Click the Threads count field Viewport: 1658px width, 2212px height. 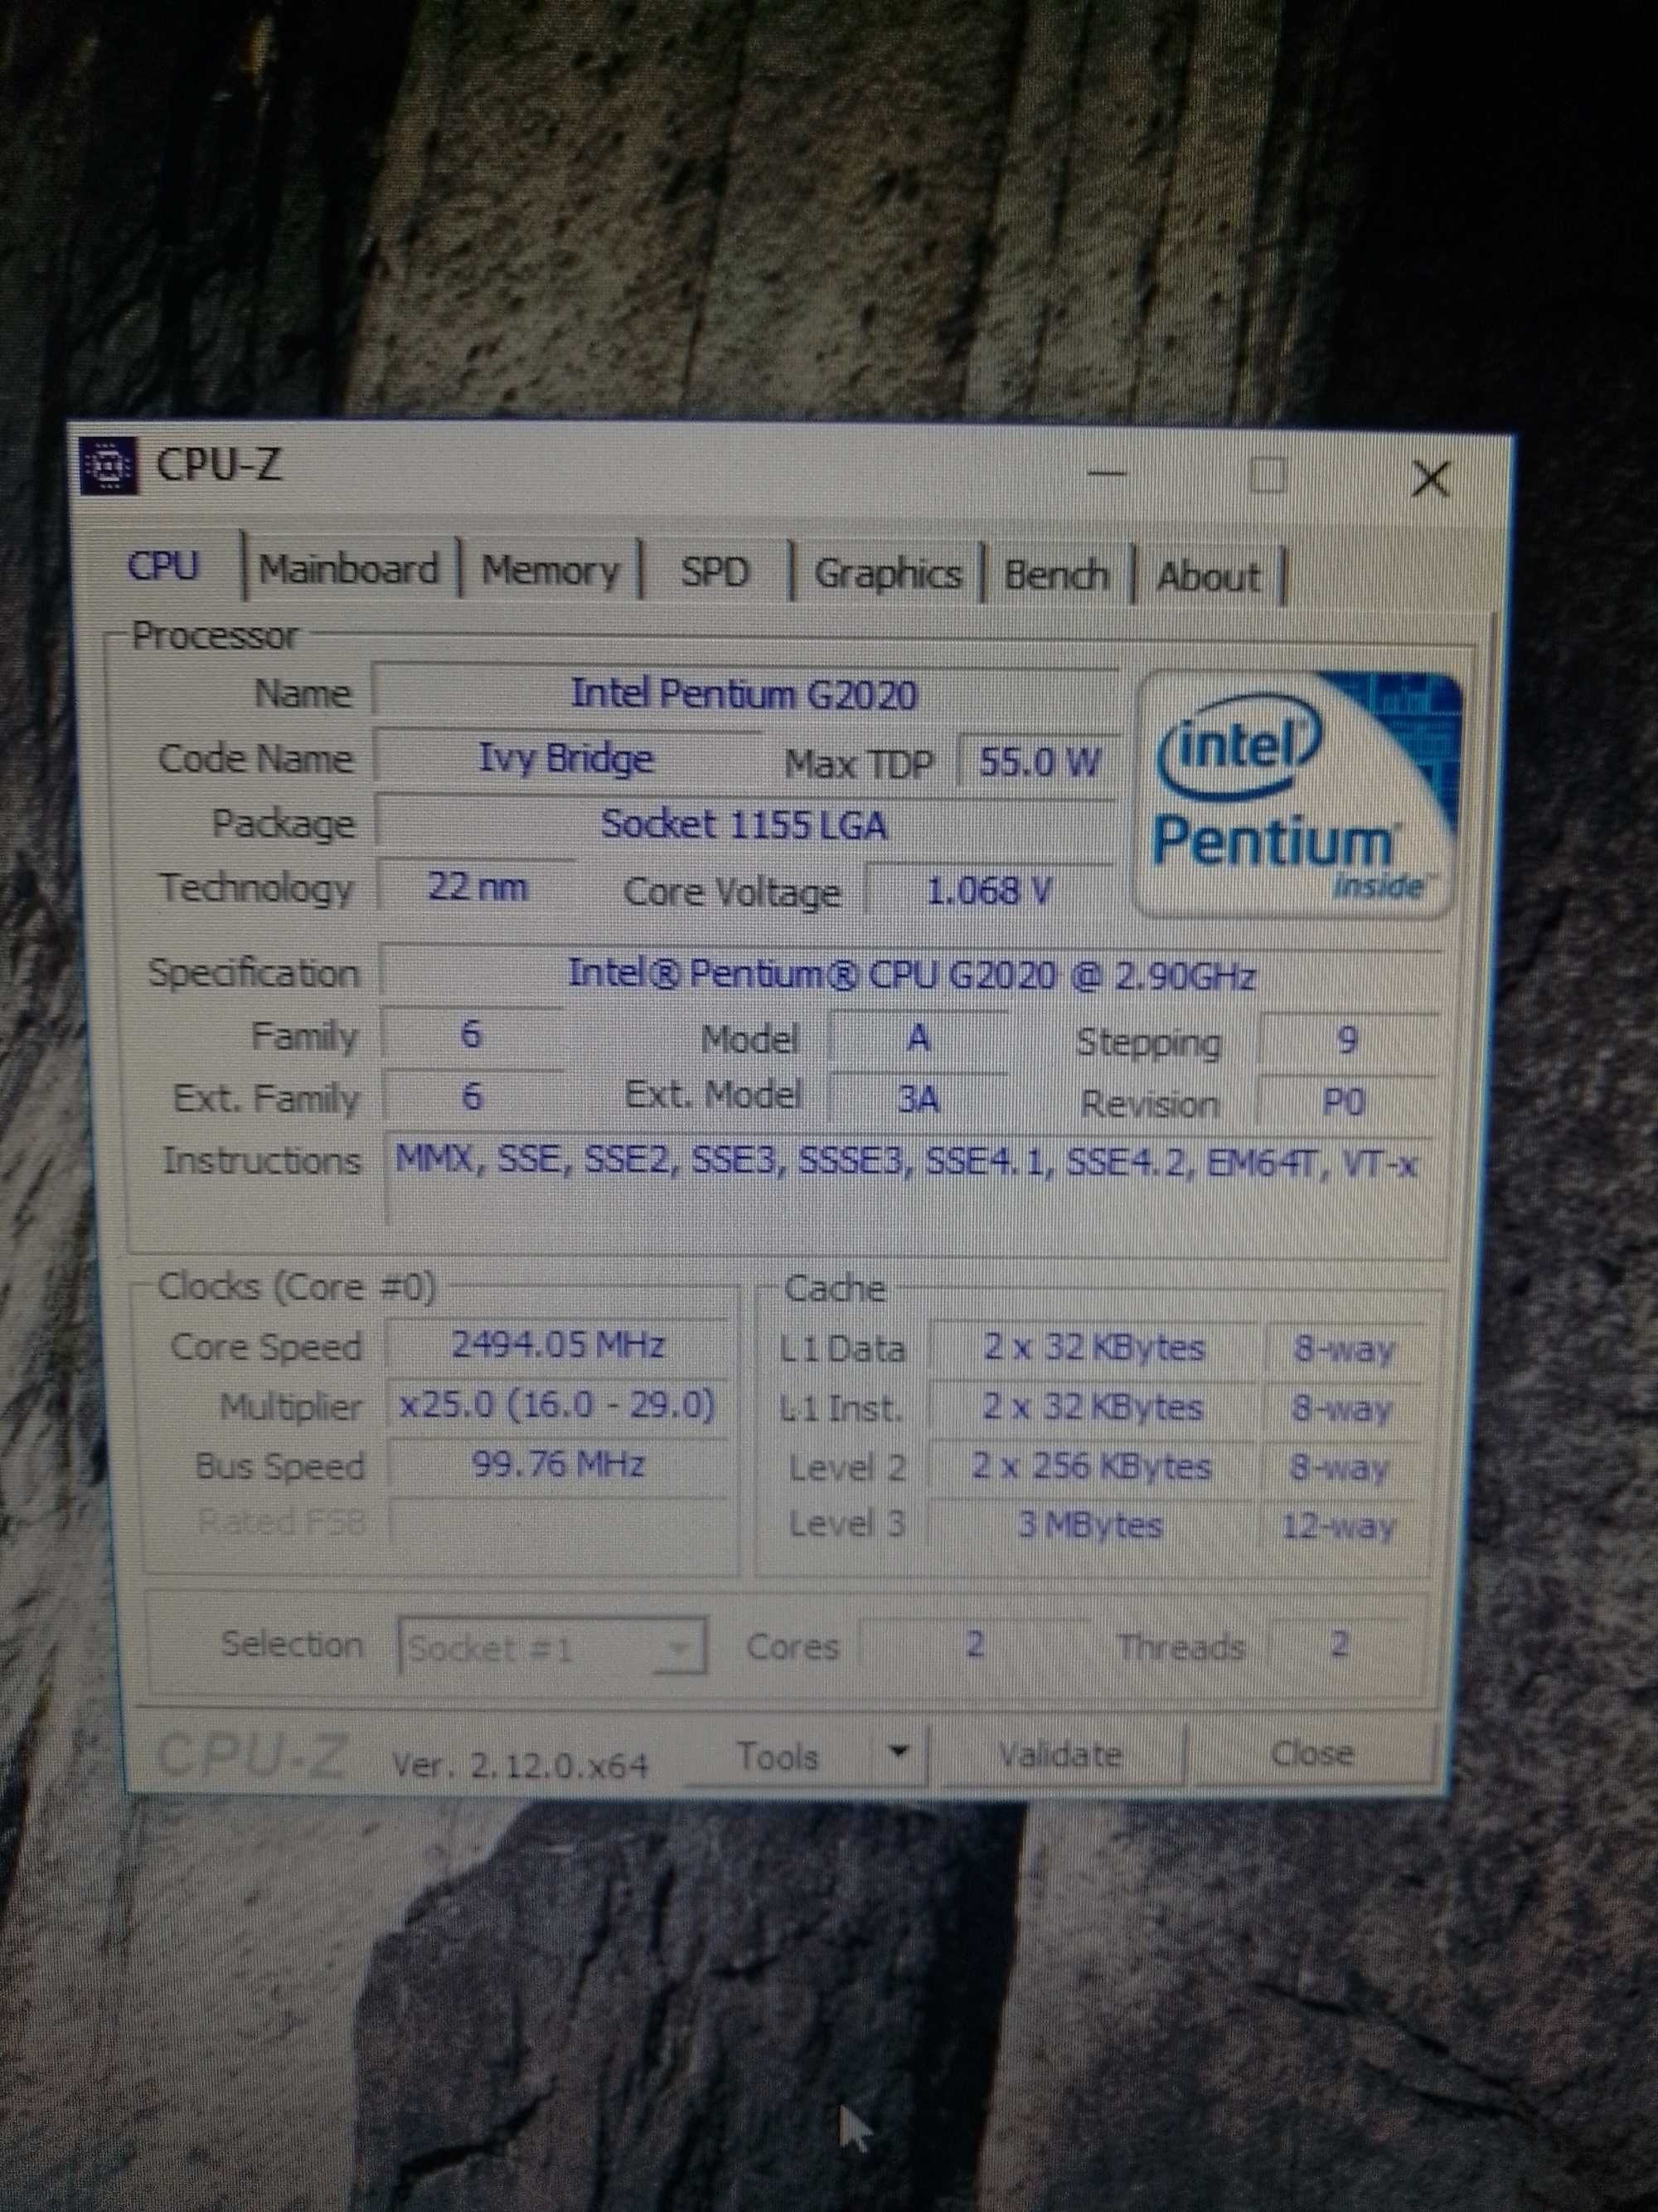click(x=1339, y=1643)
